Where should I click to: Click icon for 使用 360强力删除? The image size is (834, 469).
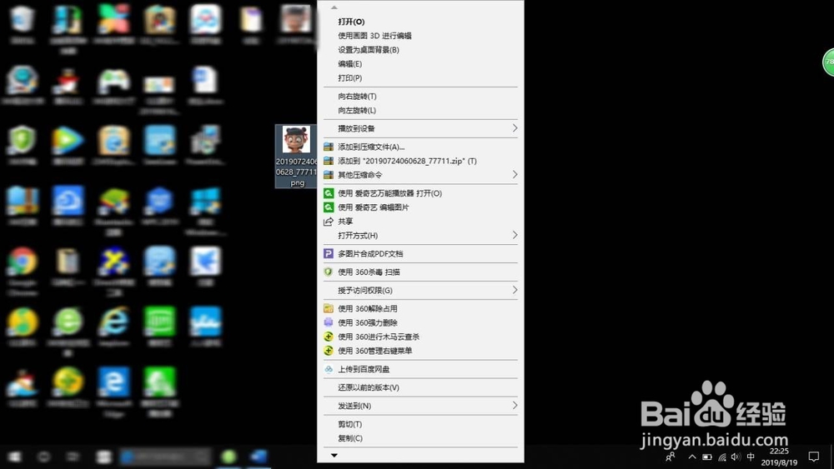tap(329, 322)
